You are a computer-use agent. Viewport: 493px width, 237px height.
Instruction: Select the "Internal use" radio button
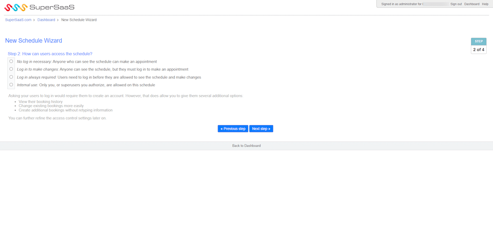tap(12, 85)
